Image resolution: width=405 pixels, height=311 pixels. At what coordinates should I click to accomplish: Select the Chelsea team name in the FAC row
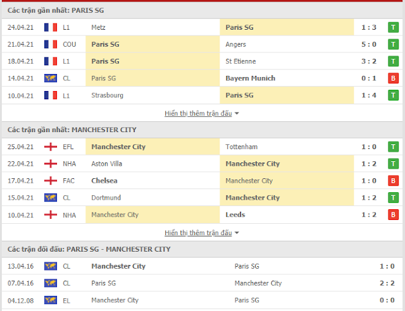point(104,181)
